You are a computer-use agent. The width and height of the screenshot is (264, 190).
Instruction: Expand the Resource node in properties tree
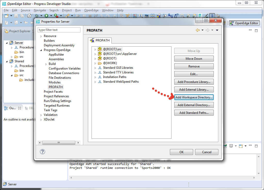[41, 36]
